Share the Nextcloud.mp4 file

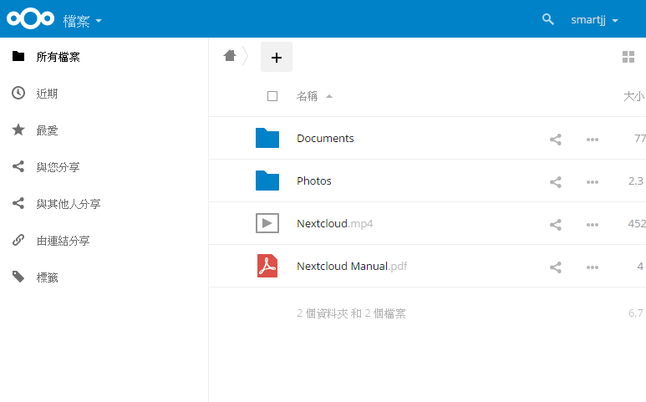click(x=556, y=225)
